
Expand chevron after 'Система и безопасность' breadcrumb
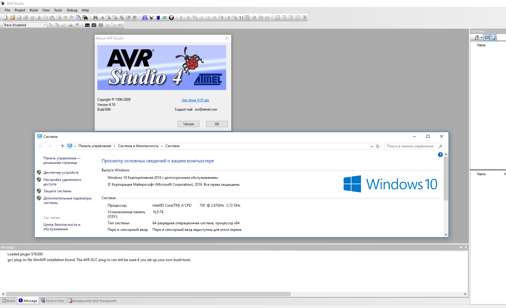click(162, 146)
